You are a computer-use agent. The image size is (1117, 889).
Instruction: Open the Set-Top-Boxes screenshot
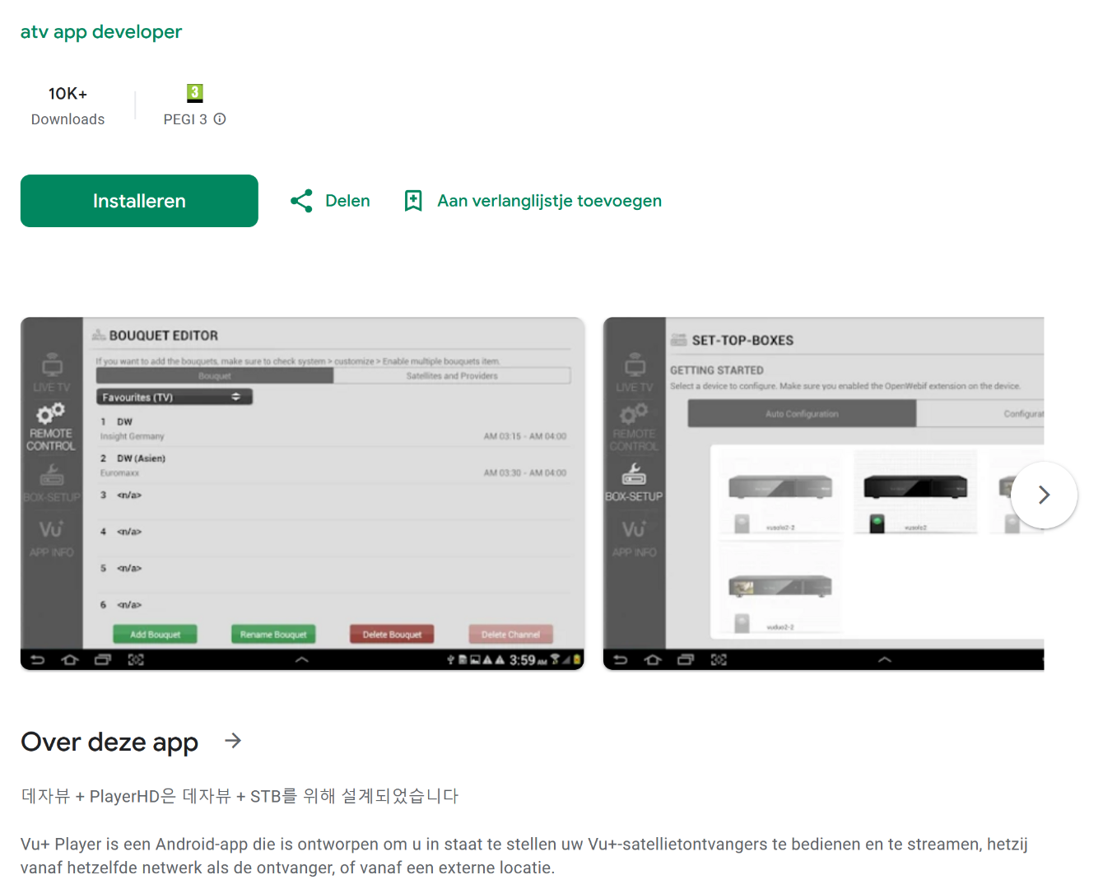click(x=823, y=493)
